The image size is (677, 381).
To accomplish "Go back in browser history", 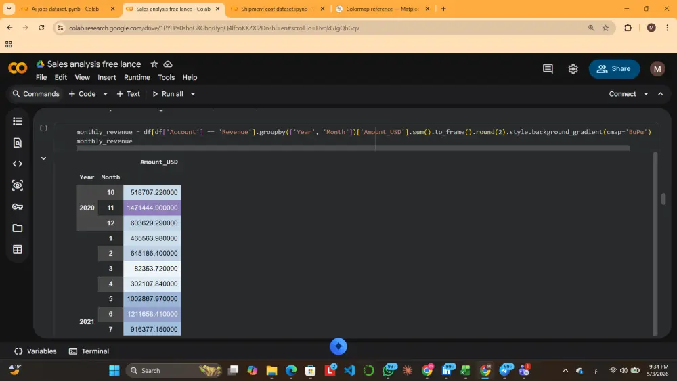I will tap(9, 28).
